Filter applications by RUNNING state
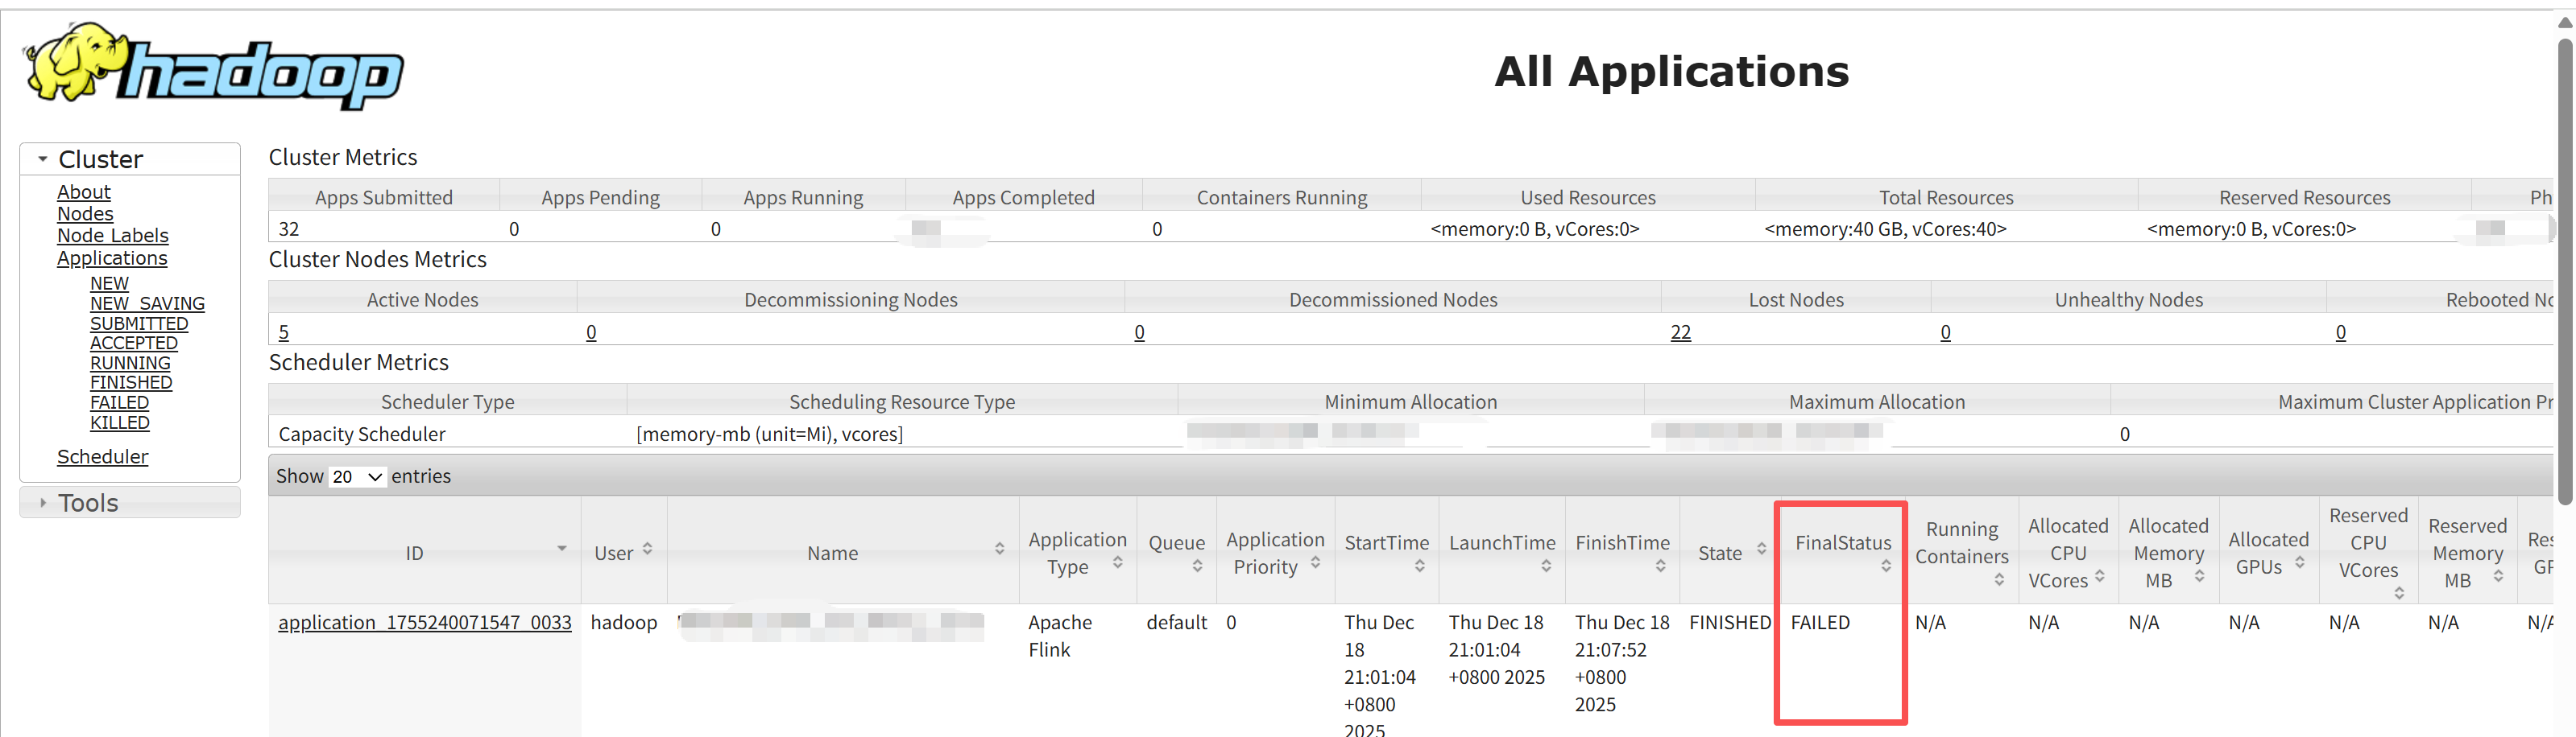The height and width of the screenshot is (737, 2576). tap(130, 363)
